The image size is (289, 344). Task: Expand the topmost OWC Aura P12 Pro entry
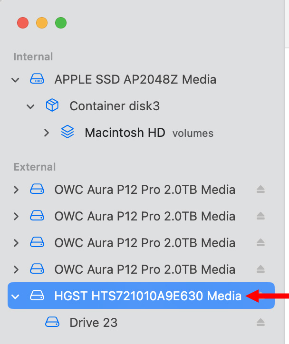click(16, 190)
